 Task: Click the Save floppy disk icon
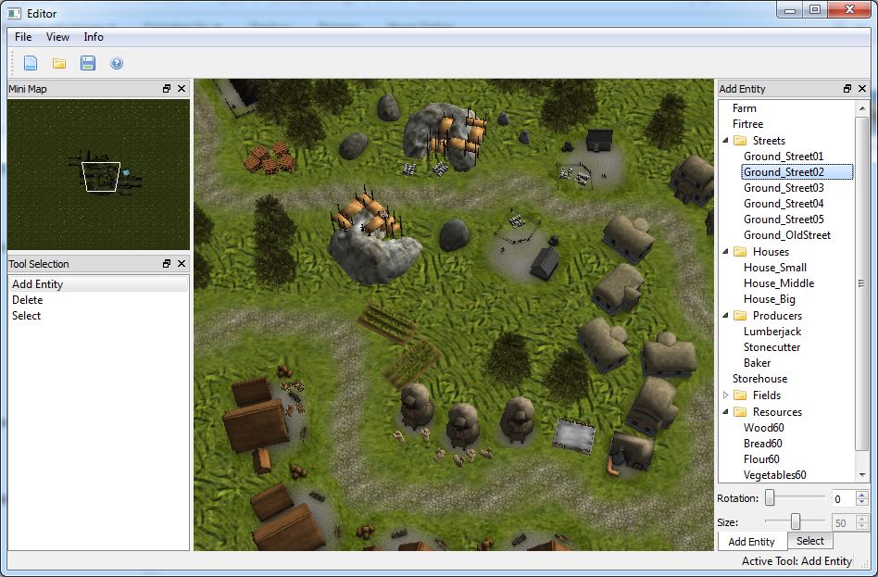(x=88, y=63)
